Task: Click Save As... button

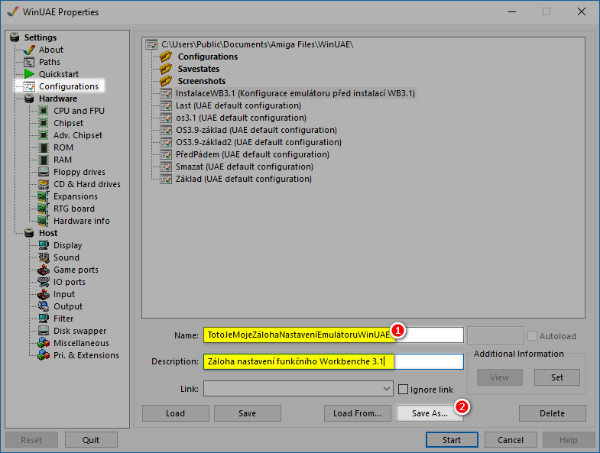Action: 430,413
